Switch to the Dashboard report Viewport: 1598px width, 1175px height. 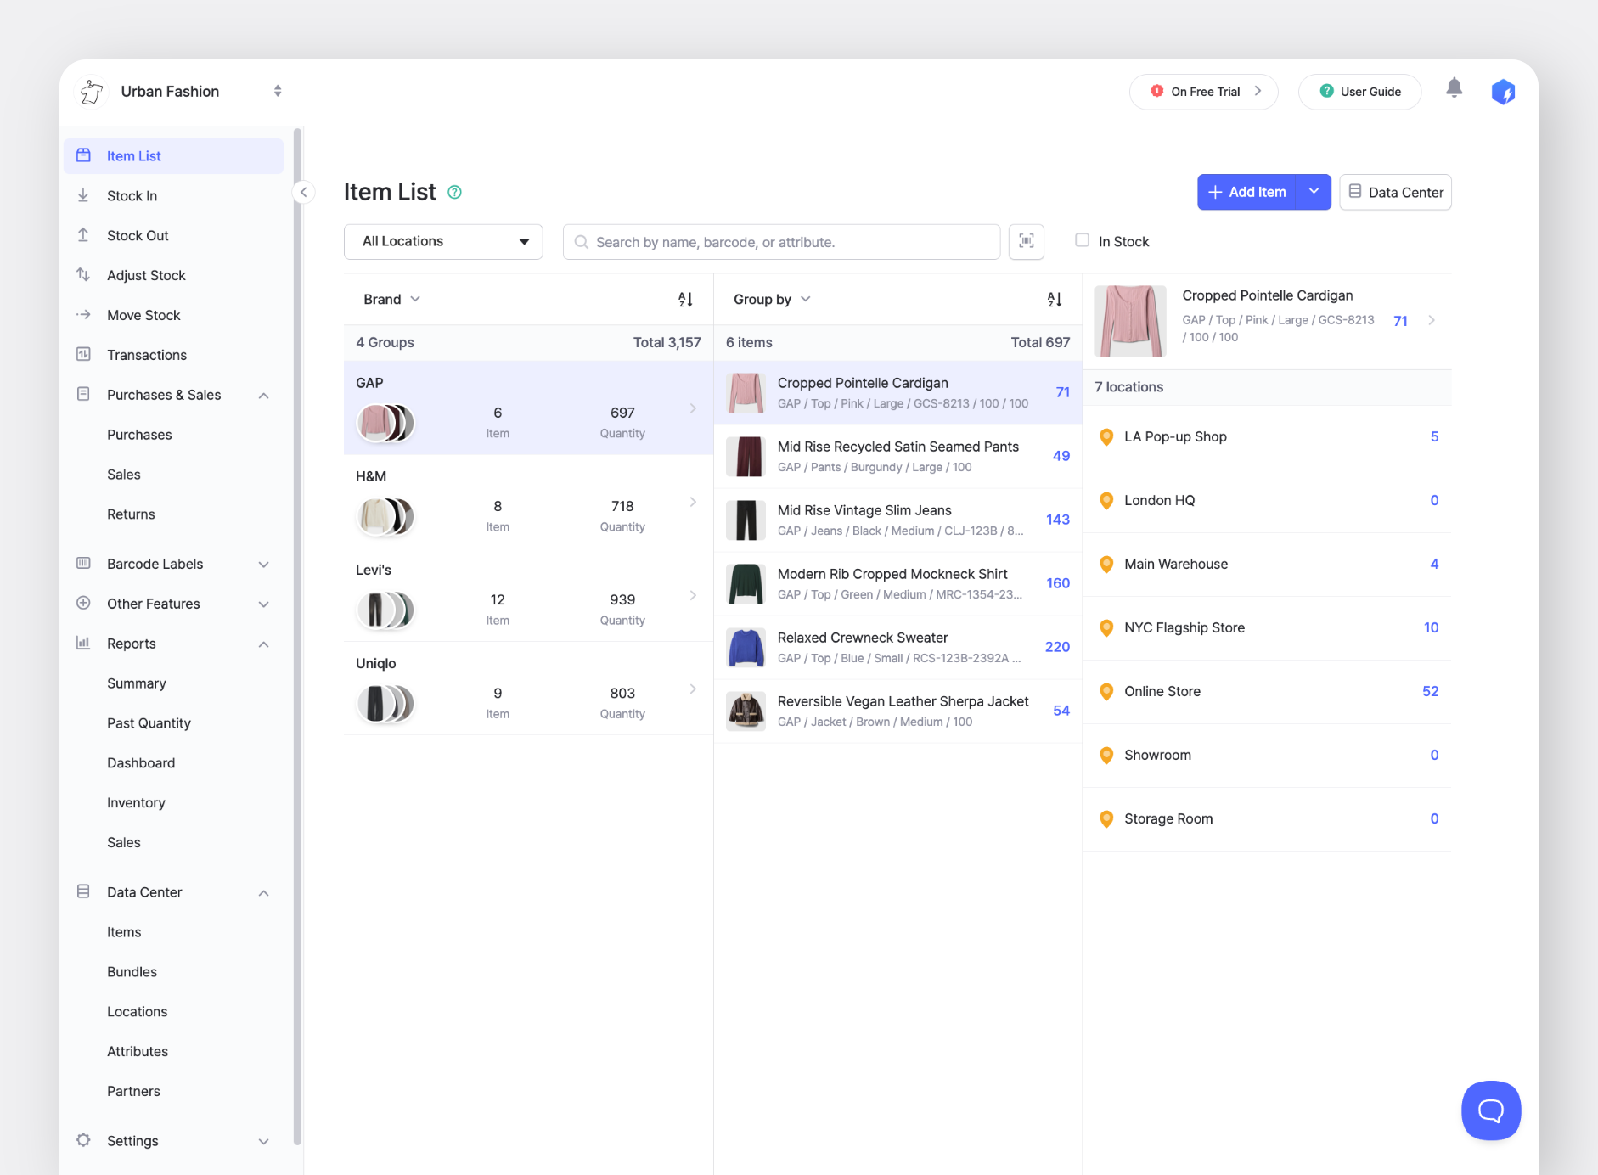click(x=141, y=762)
